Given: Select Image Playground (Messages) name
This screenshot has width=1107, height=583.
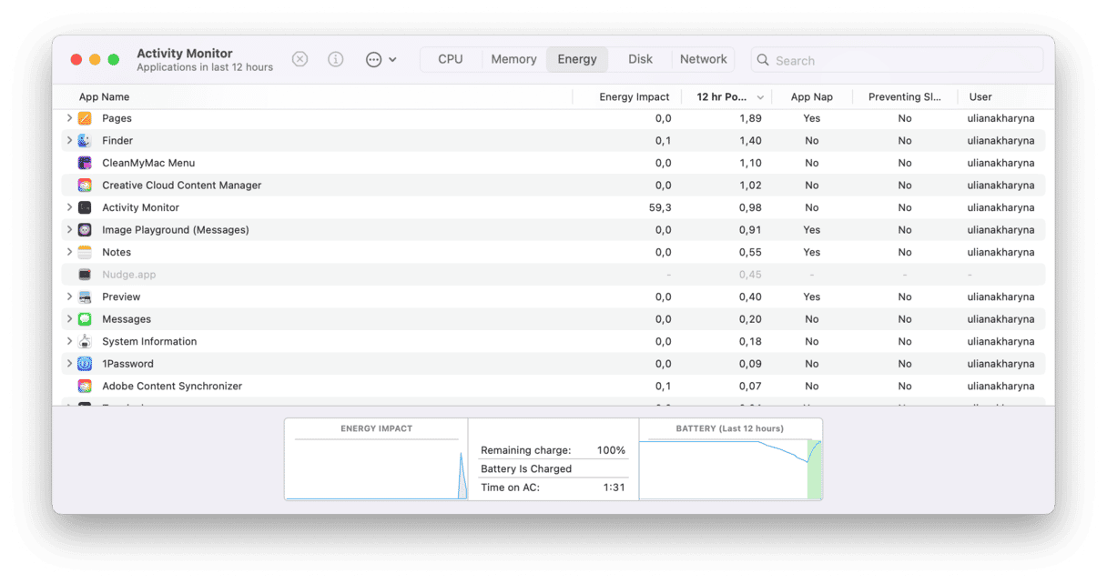Looking at the screenshot, I should tap(176, 230).
